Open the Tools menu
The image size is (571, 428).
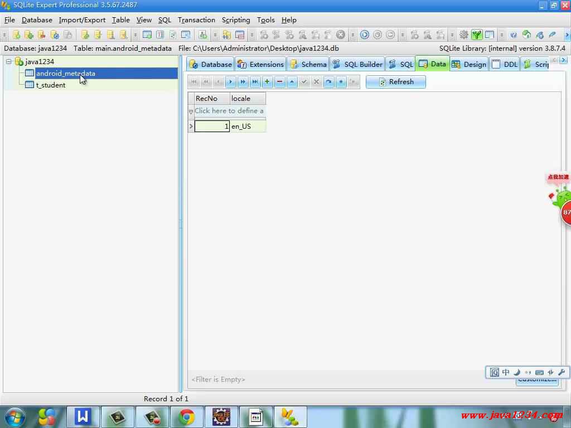pos(265,20)
